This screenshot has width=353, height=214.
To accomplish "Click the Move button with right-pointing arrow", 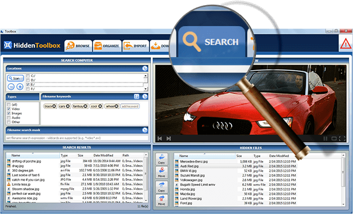I will pyautogui.click(x=161, y=201).
